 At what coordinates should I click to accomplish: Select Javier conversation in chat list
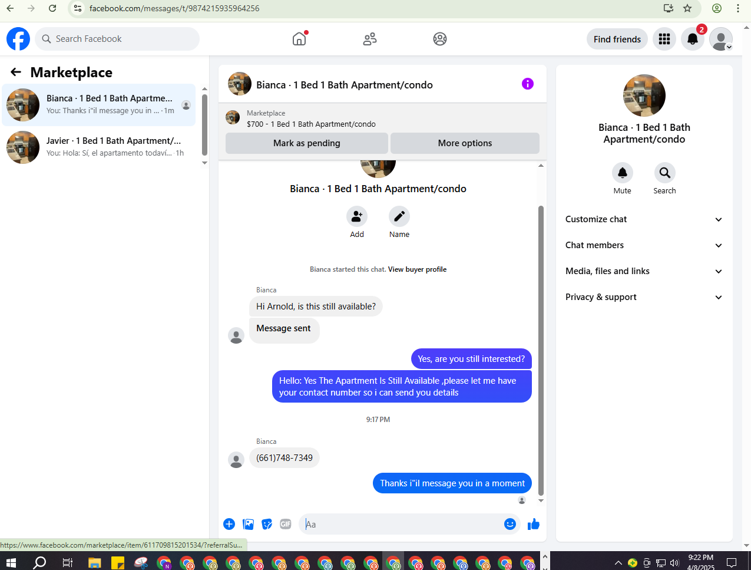(x=99, y=147)
